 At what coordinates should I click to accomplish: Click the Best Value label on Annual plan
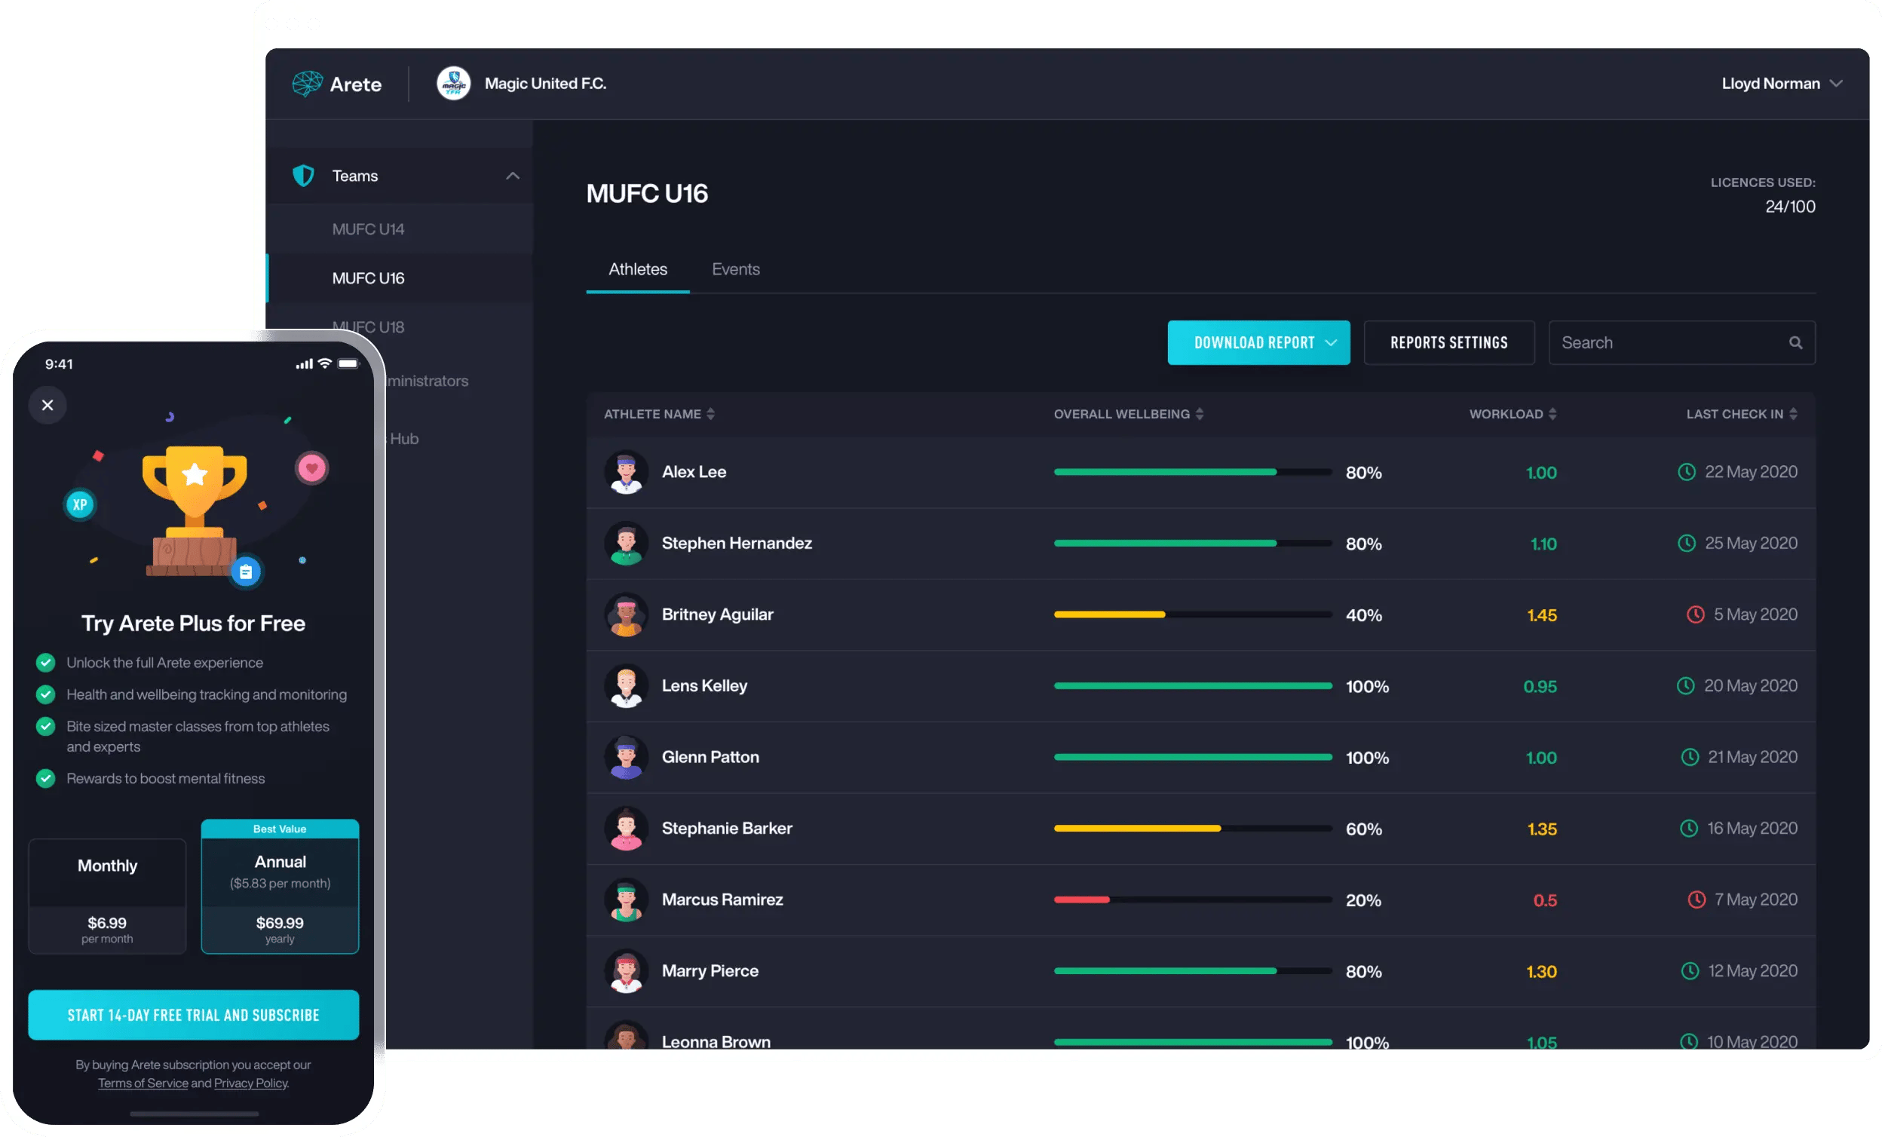280,829
